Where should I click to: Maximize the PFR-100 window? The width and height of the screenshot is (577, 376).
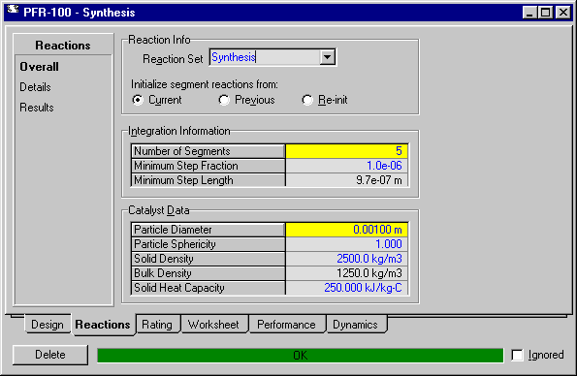click(545, 13)
